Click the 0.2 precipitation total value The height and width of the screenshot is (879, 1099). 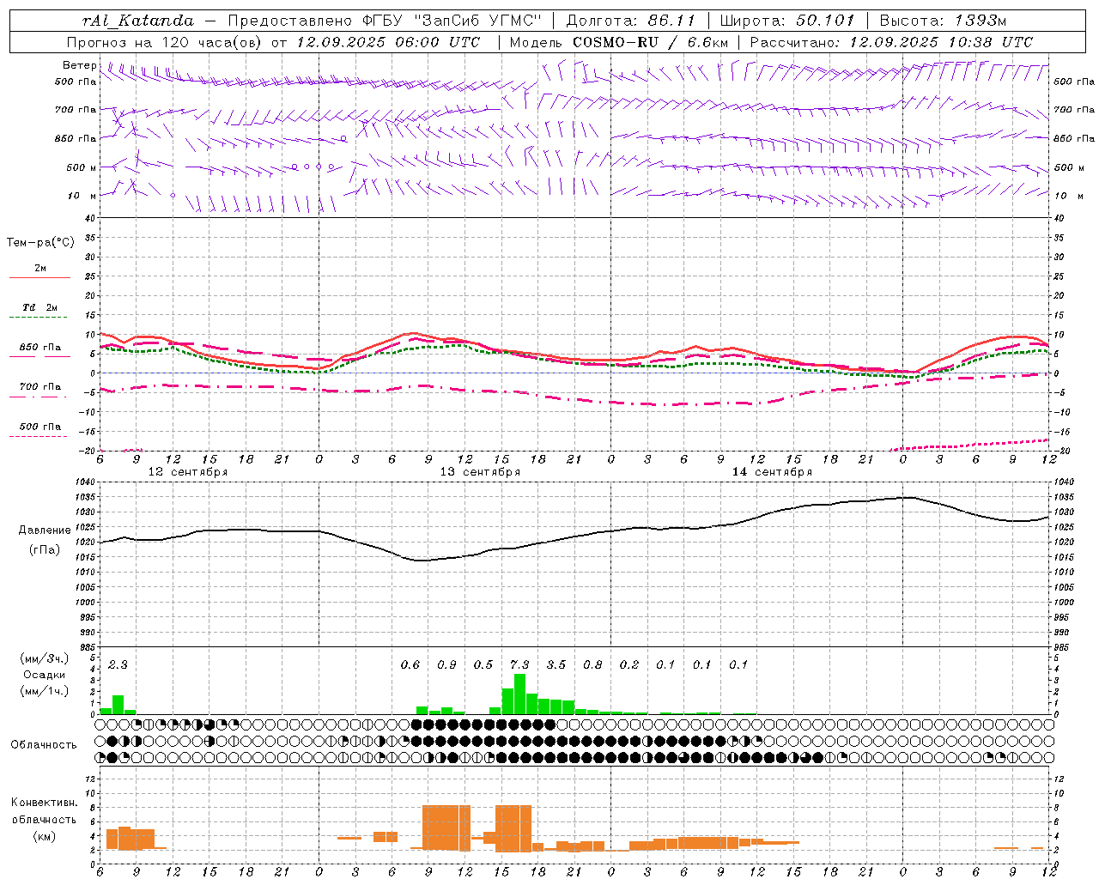tap(629, 664)
